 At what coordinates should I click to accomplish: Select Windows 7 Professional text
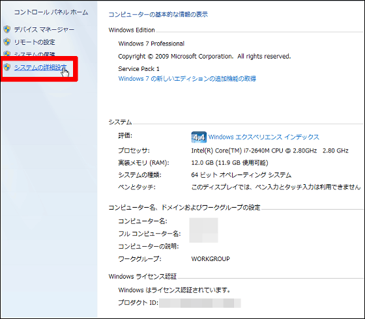[151, 44]
